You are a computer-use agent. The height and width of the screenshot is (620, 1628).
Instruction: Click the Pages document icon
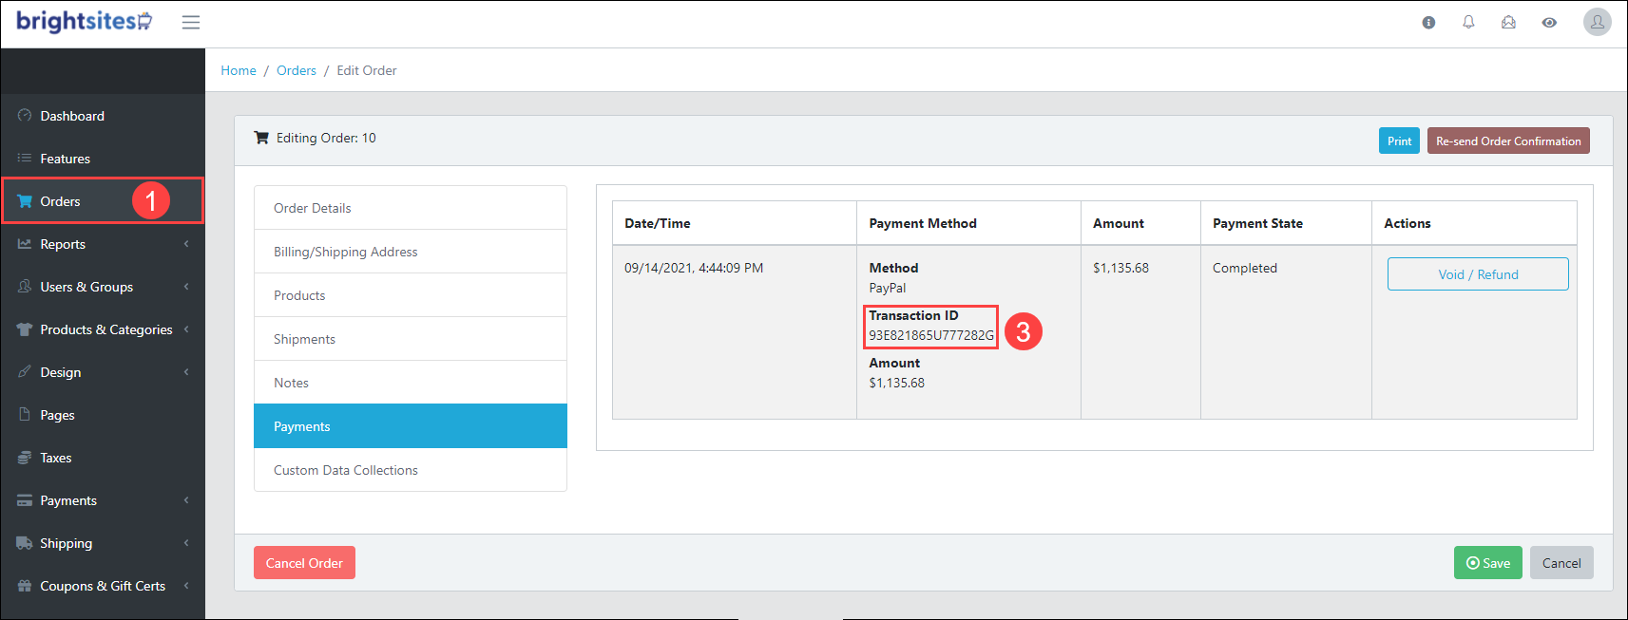point(25,415)
